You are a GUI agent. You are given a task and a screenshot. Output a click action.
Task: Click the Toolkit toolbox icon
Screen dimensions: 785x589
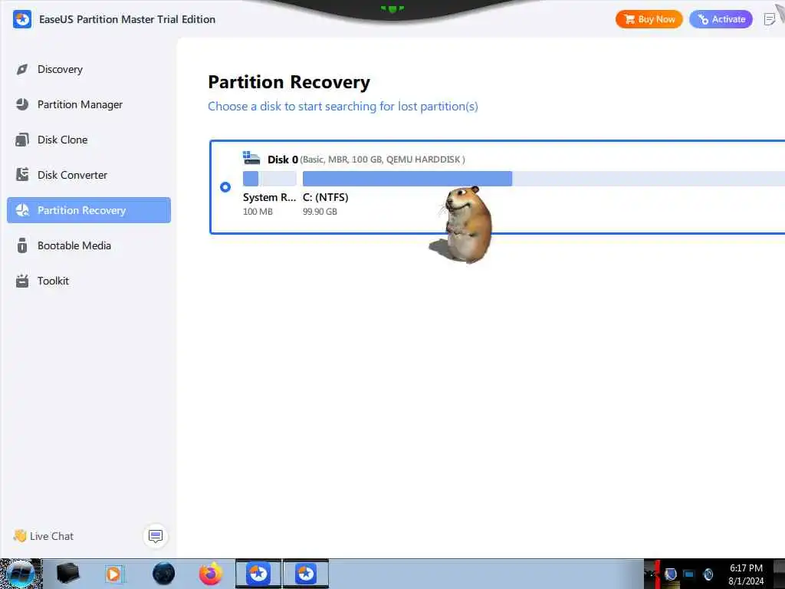[22, 281]
